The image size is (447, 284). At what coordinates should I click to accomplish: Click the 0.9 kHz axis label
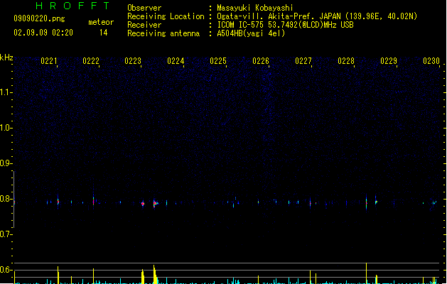click(6, 163)
